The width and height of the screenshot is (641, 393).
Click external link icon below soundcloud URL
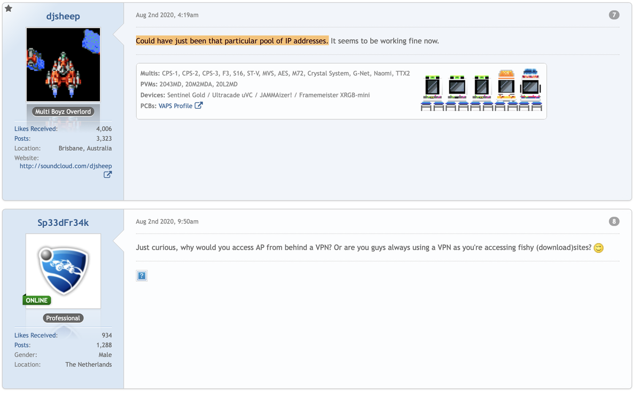pyautogui.click(x=107, y=175)
